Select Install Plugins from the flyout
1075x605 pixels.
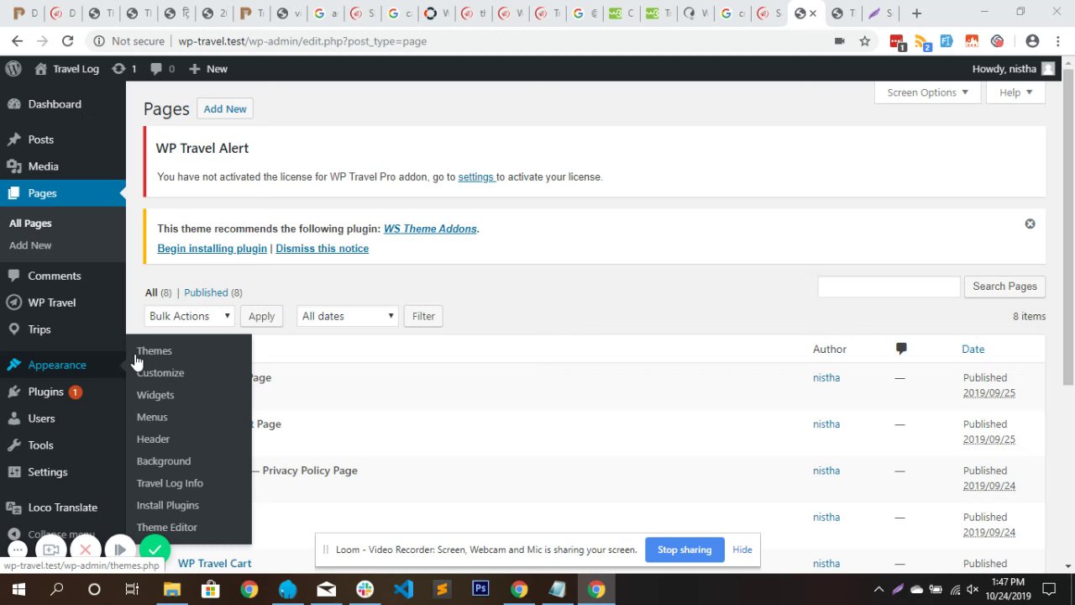click(x=167, y=505)
